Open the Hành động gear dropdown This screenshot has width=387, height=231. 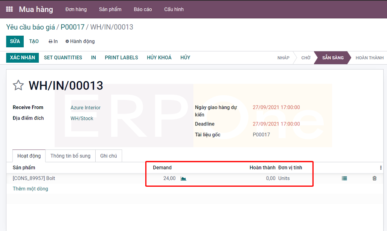coord(80,41)
